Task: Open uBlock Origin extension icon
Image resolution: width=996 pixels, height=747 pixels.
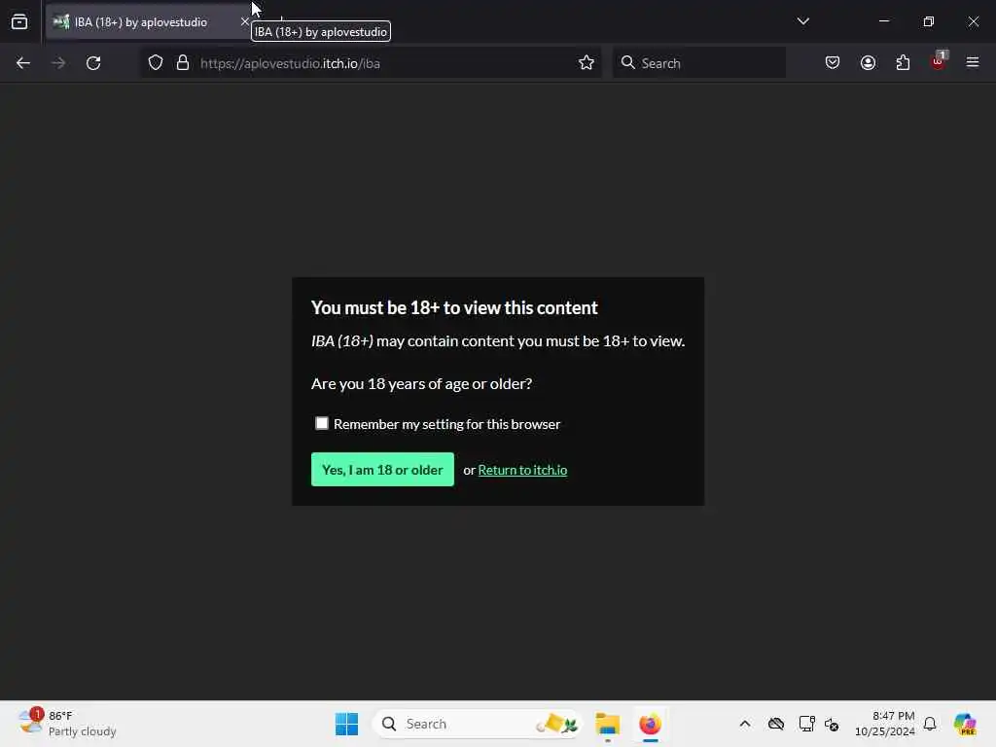Action: [939, 61]
